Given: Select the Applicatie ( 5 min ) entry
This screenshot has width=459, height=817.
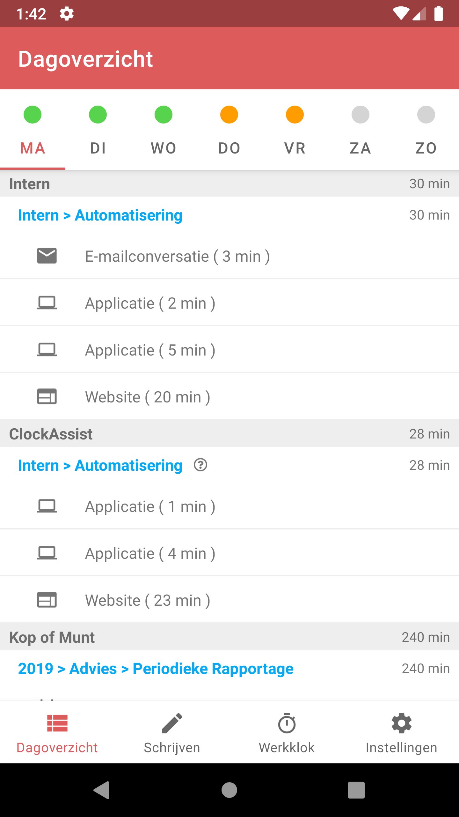Looking at the screenshot, I should pos(150,349).
